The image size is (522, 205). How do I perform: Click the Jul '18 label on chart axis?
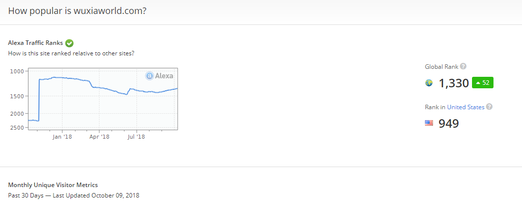[x=136, y=136]
